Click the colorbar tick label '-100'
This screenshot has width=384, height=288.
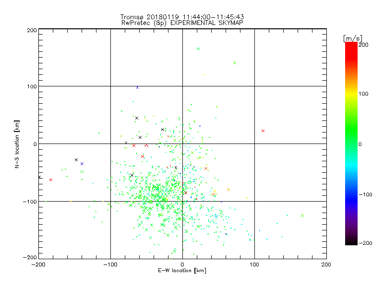(x=365, y=194)
